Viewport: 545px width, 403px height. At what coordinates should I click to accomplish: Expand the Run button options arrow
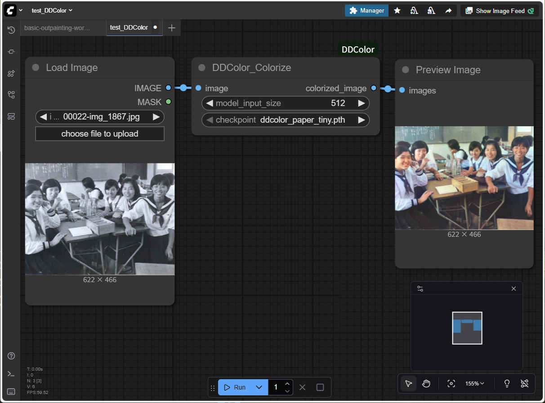[259, 387]
